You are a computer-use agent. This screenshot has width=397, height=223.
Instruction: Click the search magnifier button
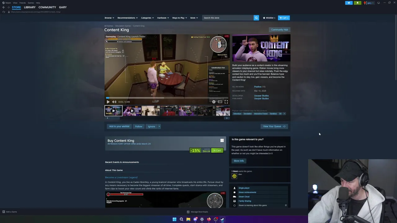tap(256, 18)
